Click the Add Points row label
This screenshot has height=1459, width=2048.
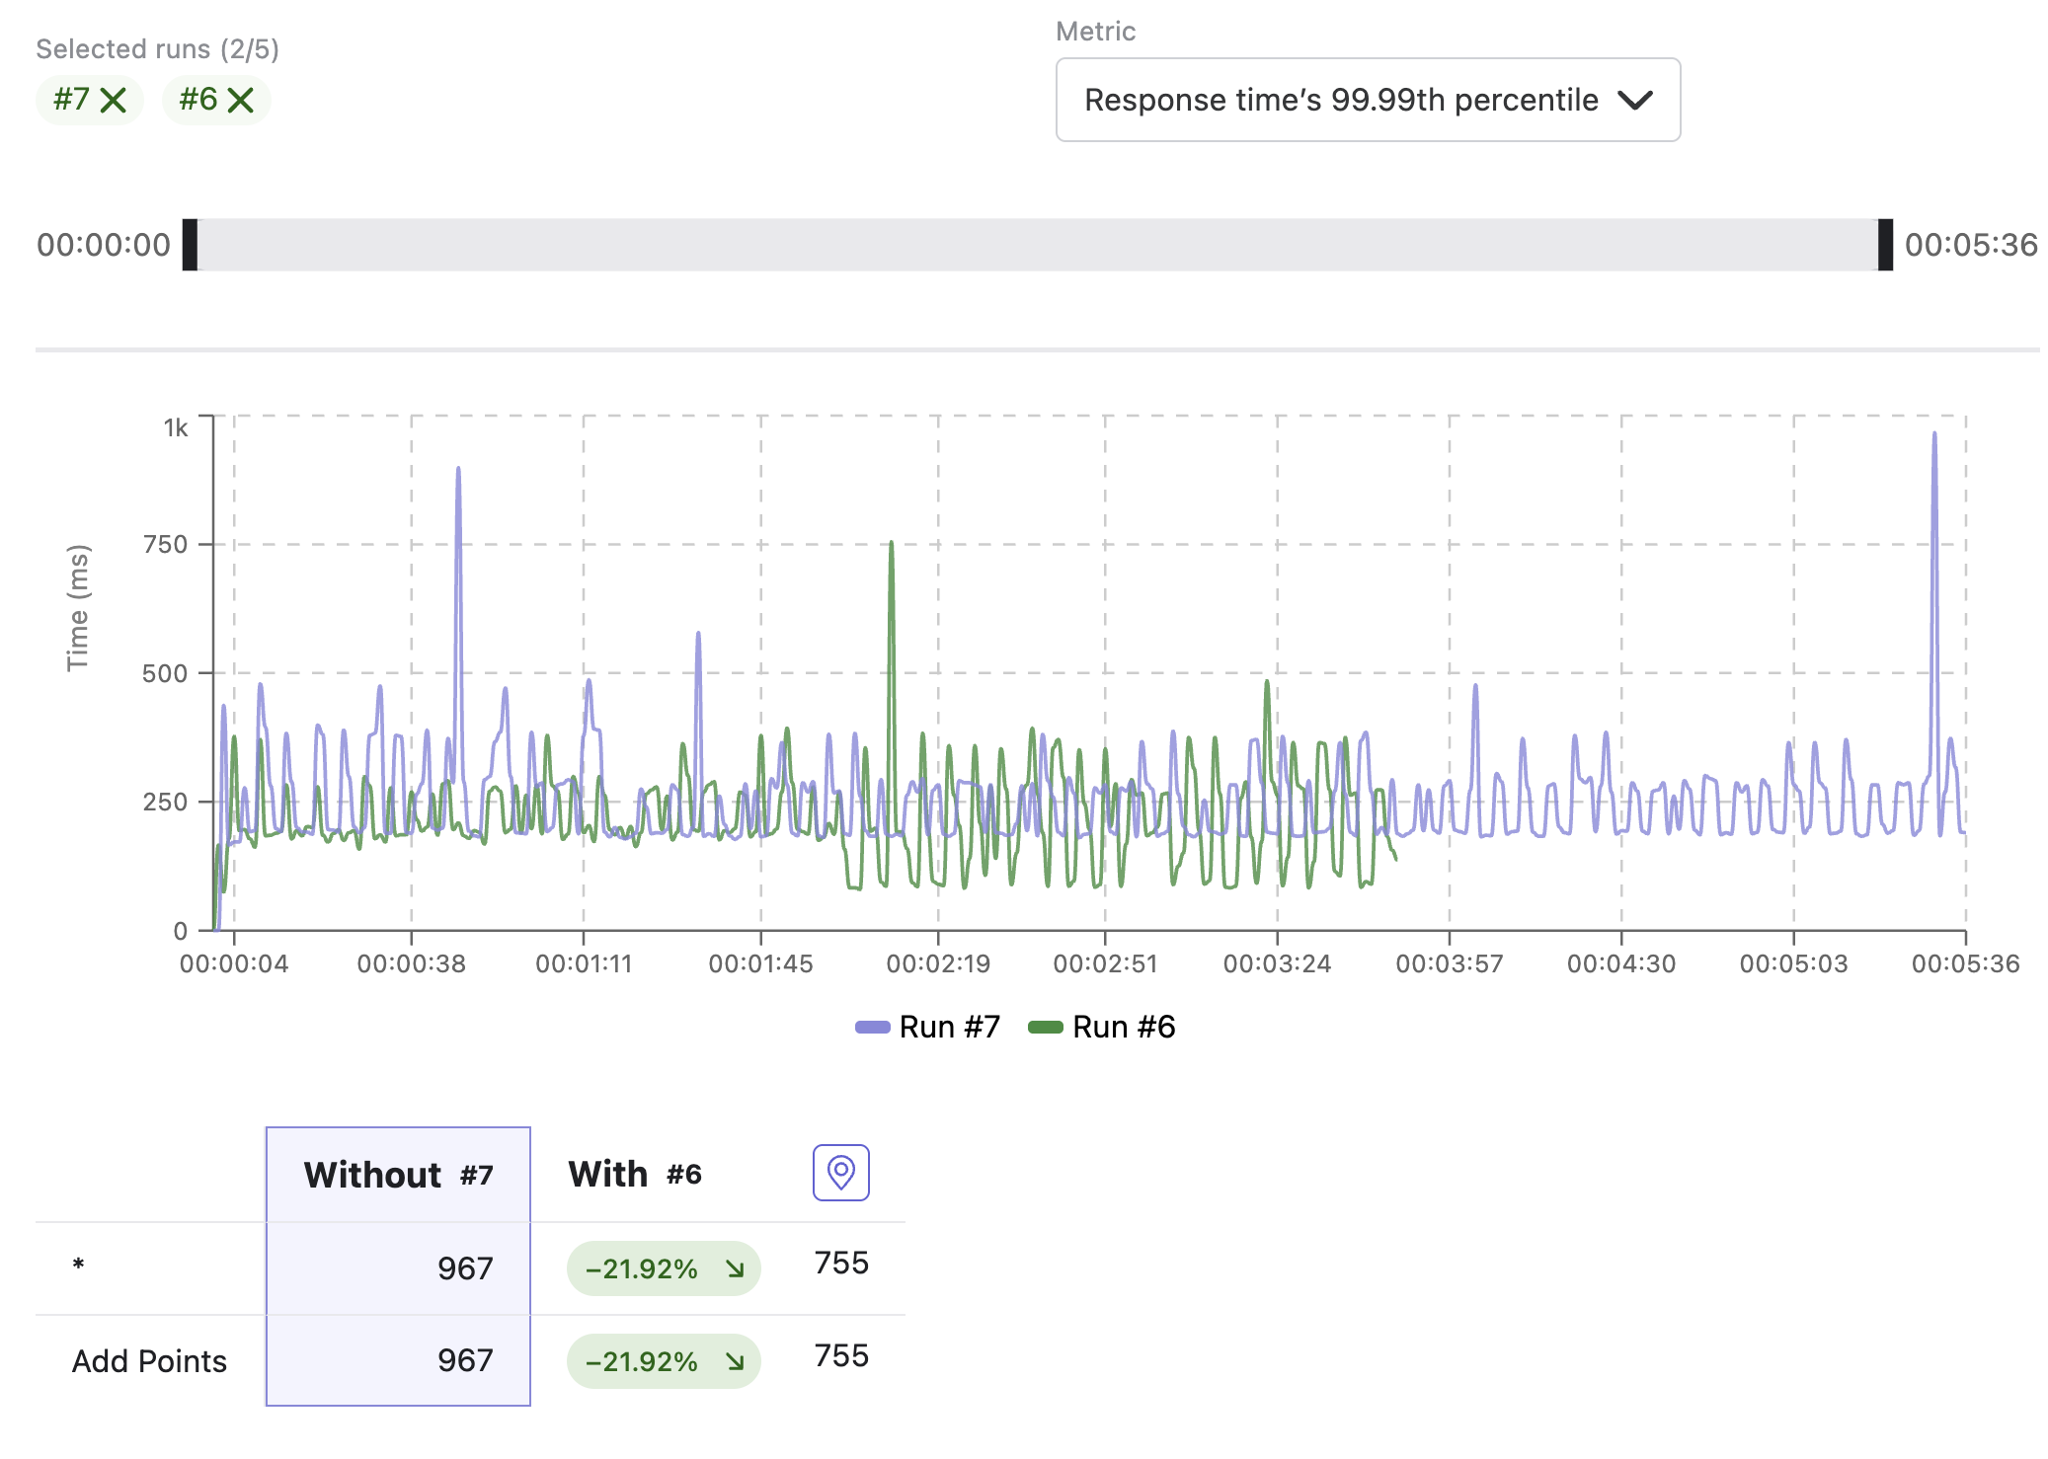(x=149, y=1361)
